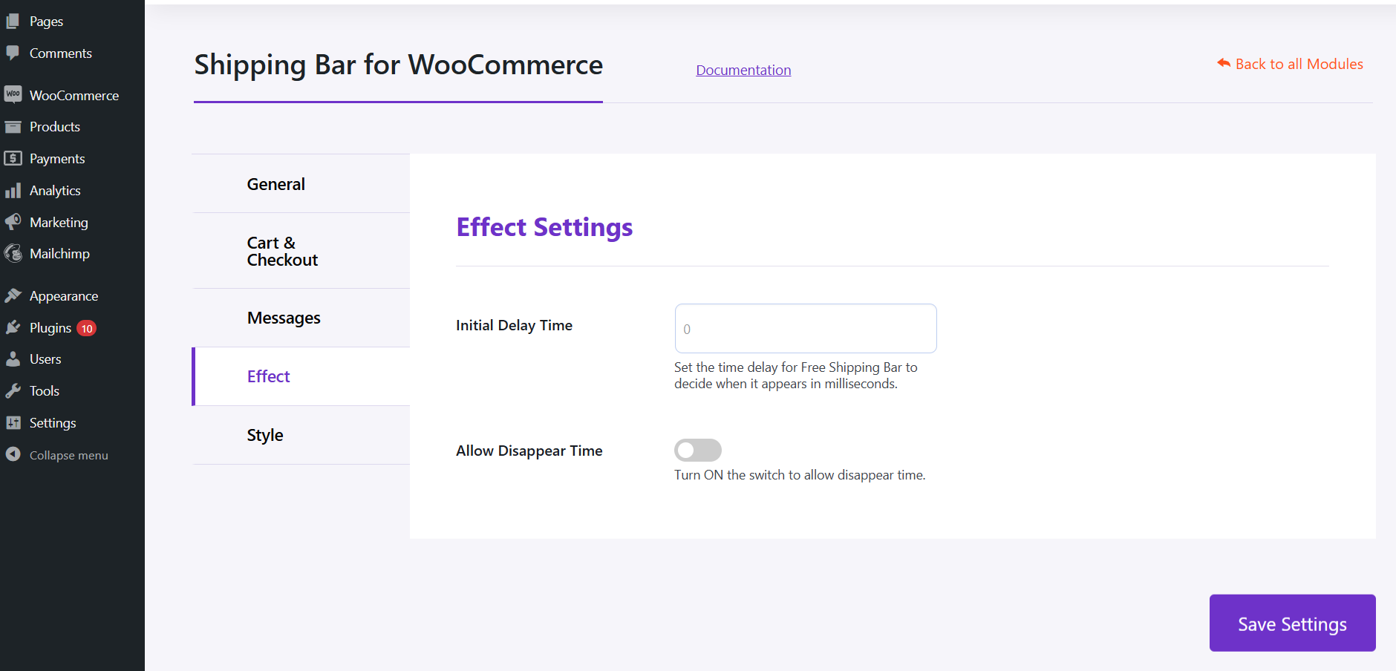The height and width of the screenshot is (671, 1396).
Task: Open the Documentation link
Action: 743,70
